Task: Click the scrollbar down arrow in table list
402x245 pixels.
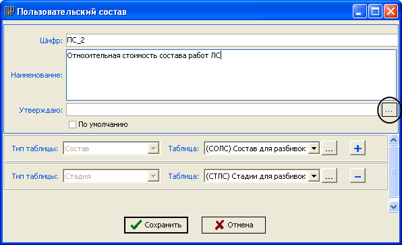Action: tap(393, 207)
